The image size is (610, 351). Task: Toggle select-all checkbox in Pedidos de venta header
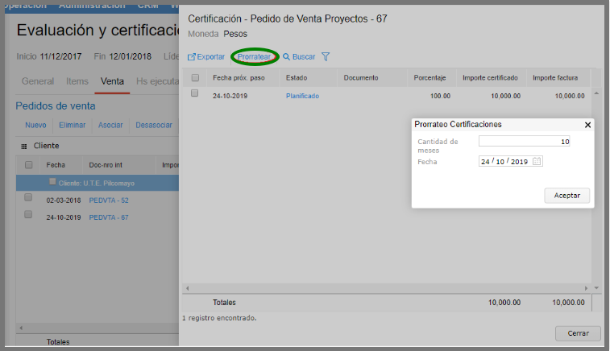29,165
